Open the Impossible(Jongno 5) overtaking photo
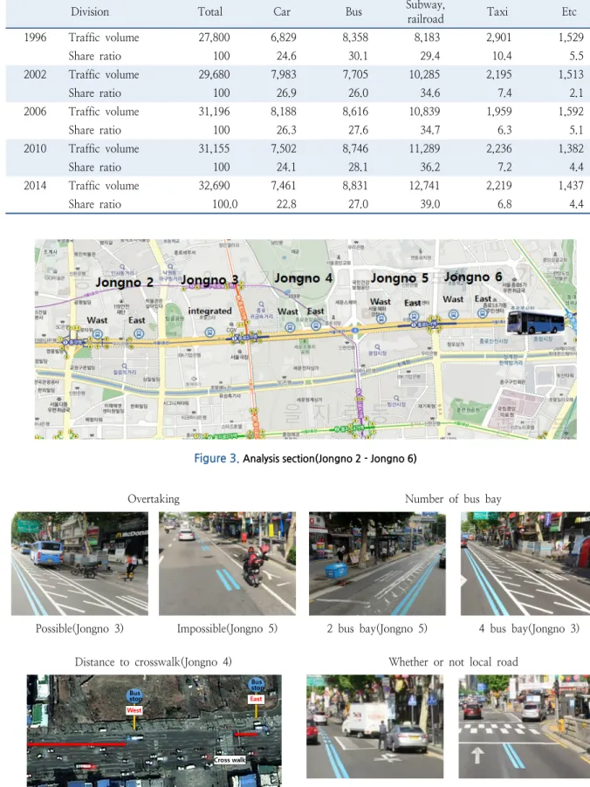 (228, 564)
